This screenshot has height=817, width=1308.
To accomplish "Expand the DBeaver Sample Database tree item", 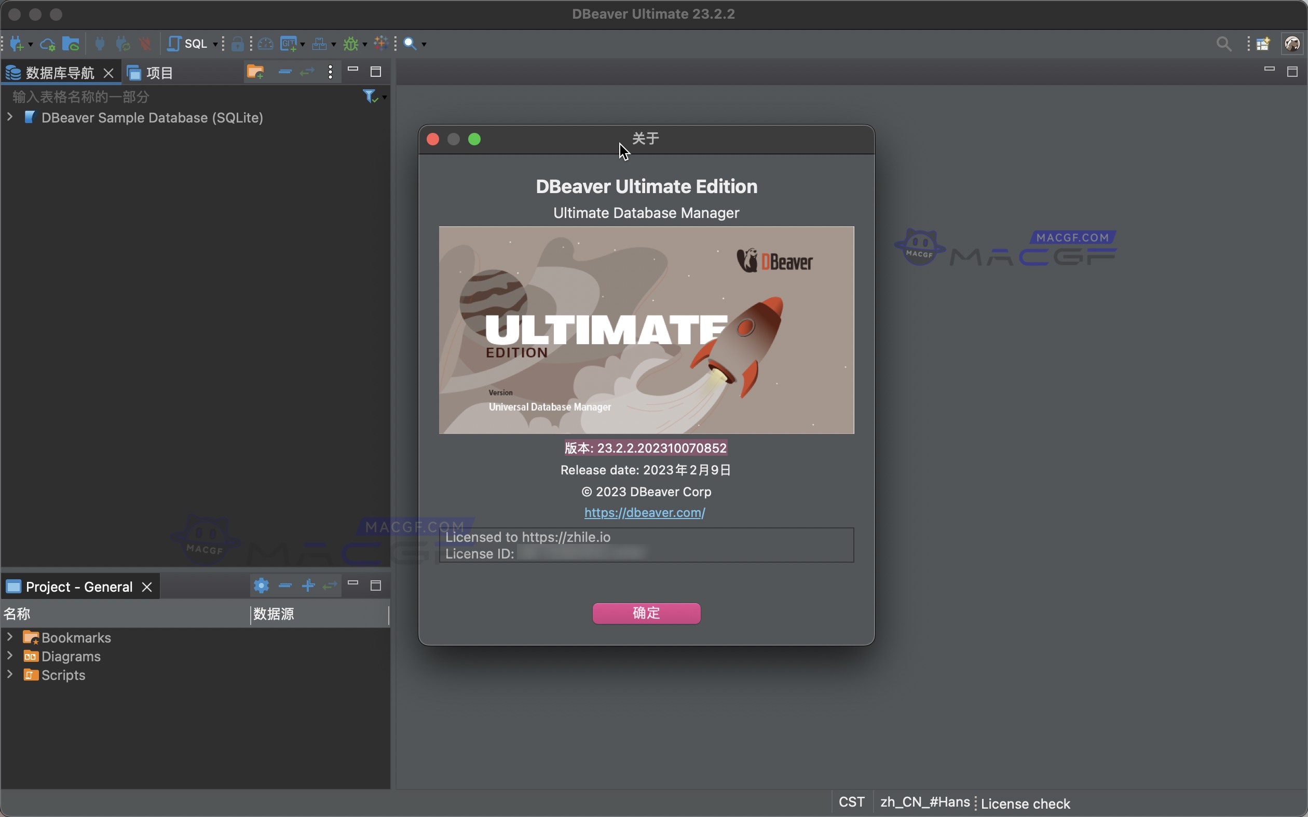I will coord(9,117).
